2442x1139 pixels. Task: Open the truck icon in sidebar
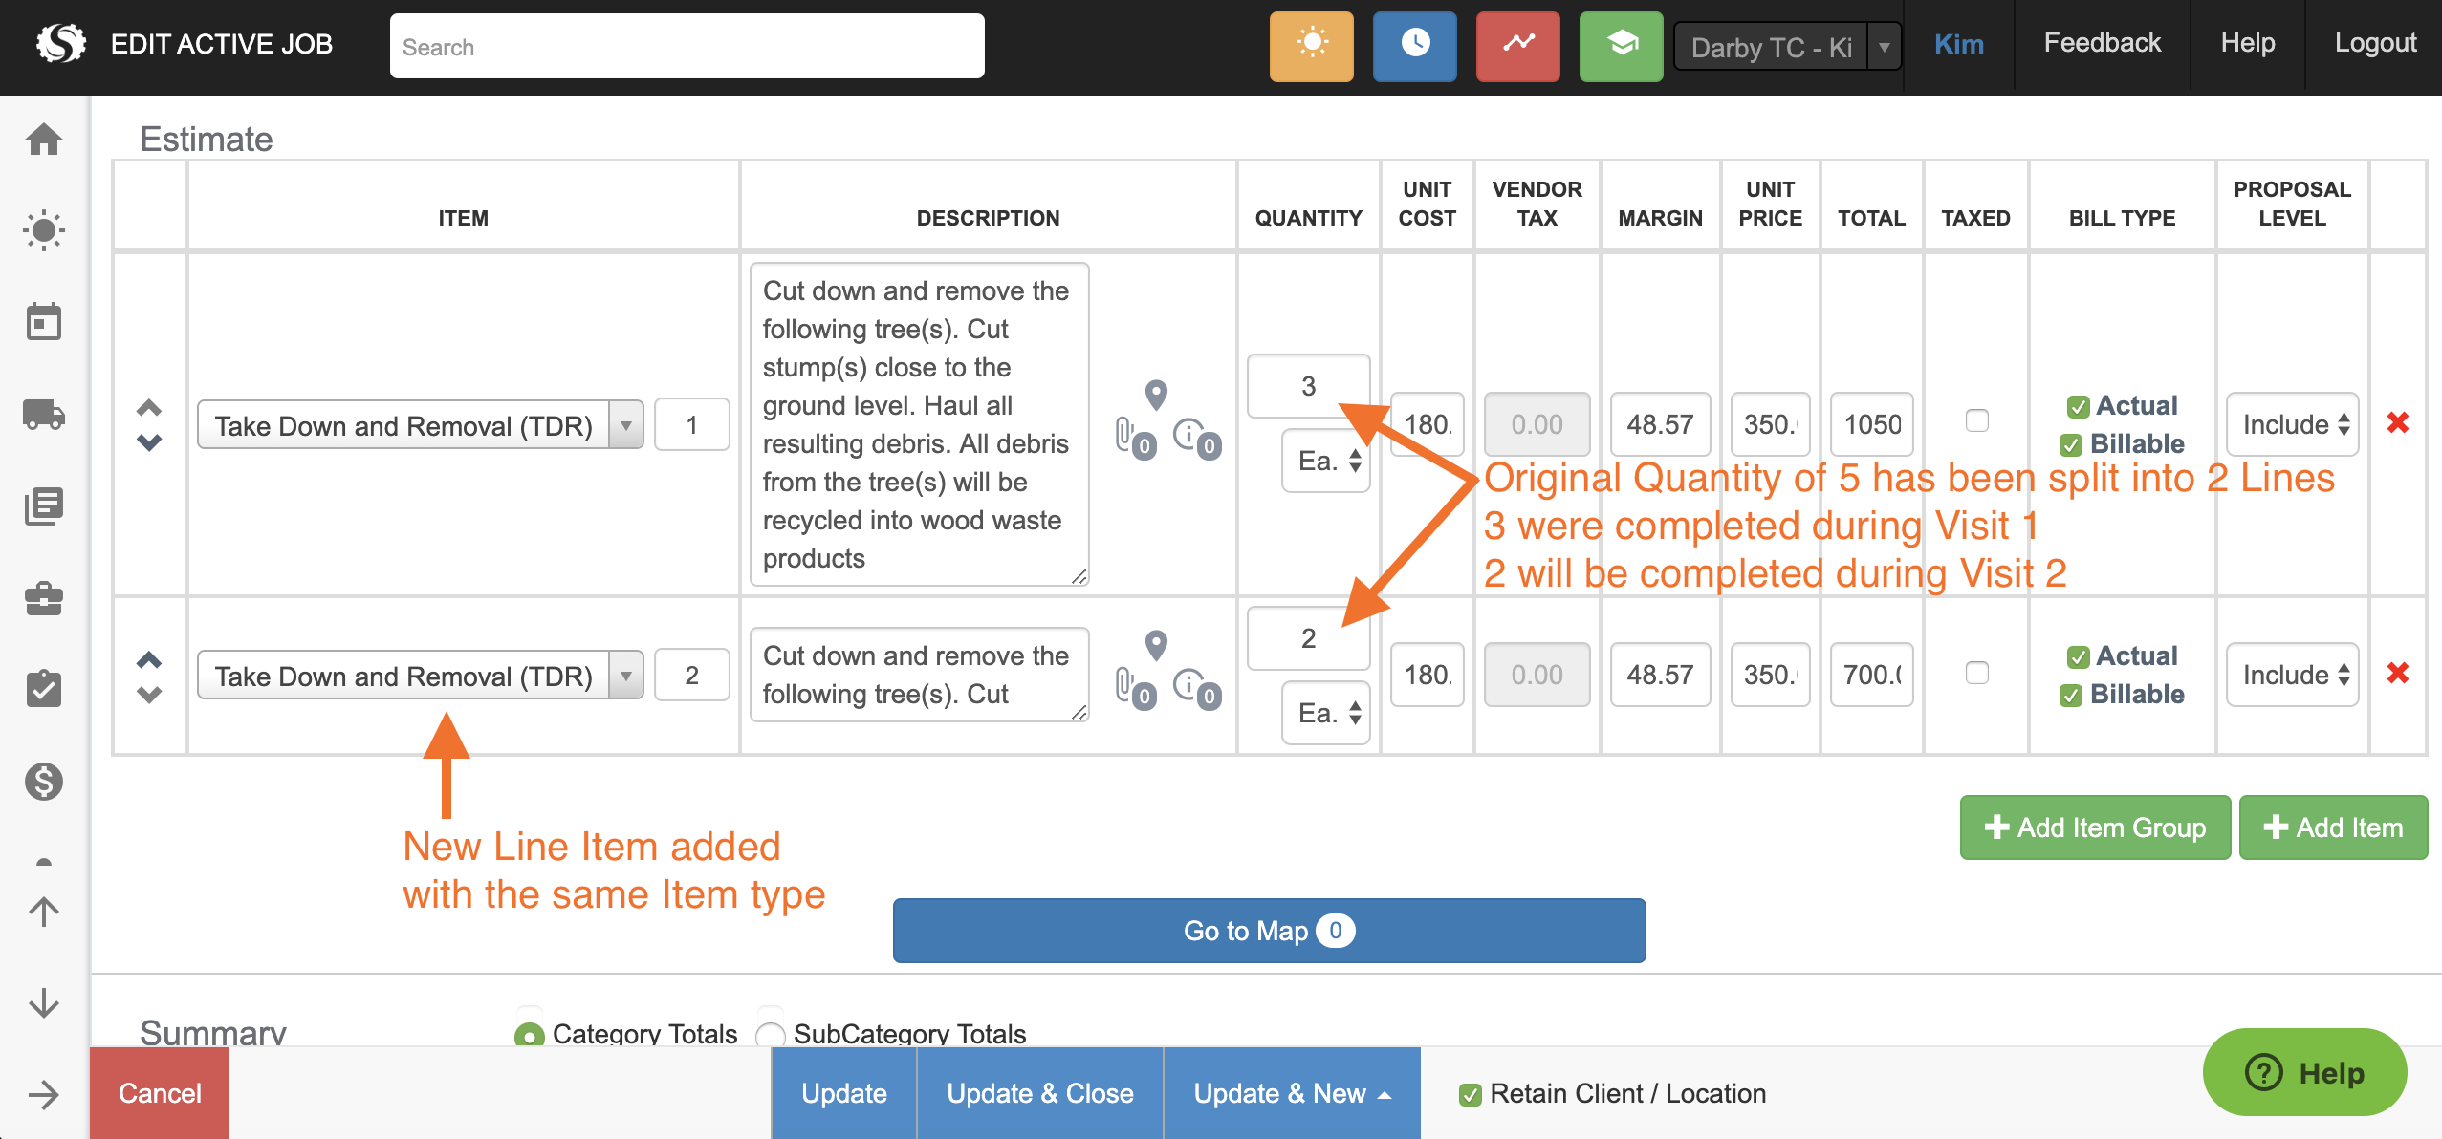(44, 415)
